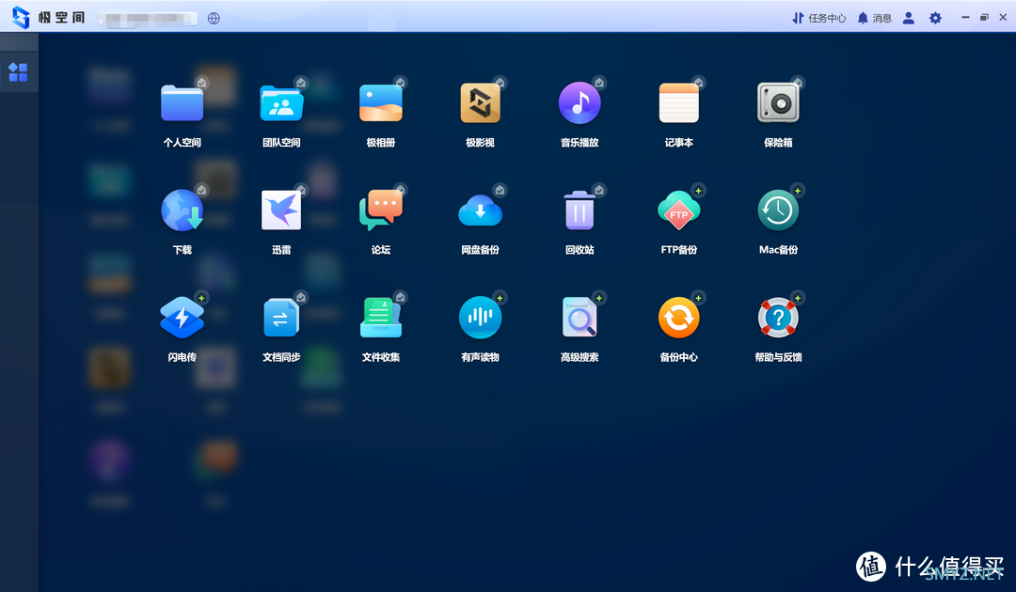Open settings via the gear icon
Viewport: 1016px width, 592px height.
tap(935, 18)
